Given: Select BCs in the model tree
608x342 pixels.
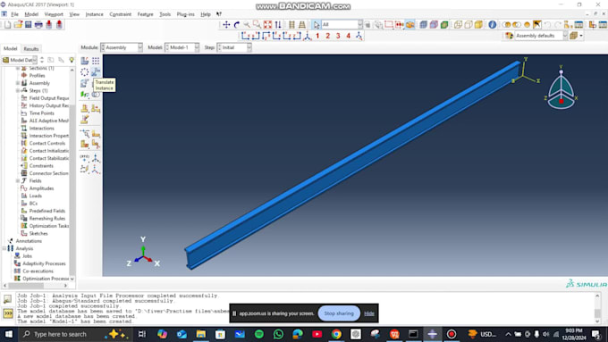Looking at the screenshot, I should pos(33,204).
